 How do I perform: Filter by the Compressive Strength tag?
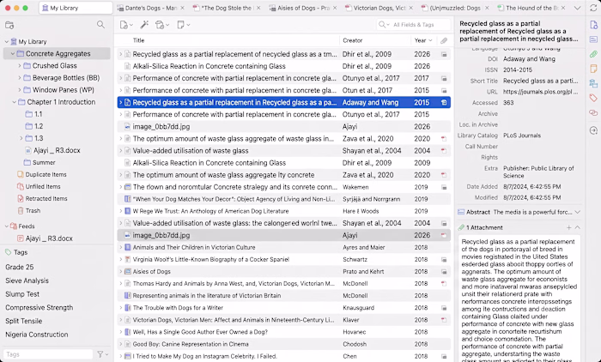pos(39,308)
